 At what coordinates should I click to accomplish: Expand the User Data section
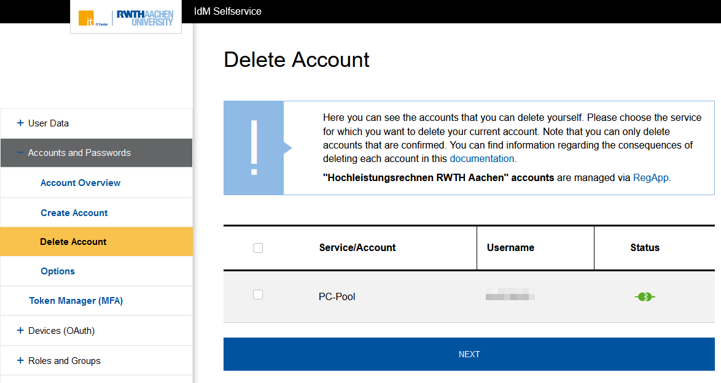pyautogui.click(x=48, y=123)
